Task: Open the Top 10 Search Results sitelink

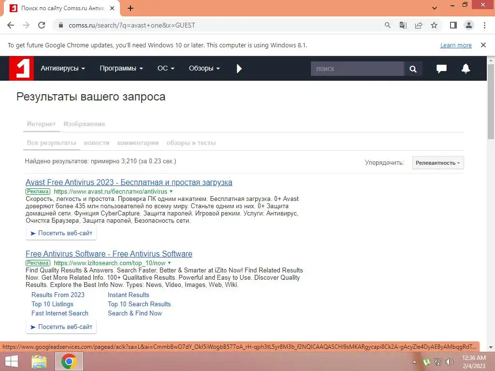Action: pos(139,304)
